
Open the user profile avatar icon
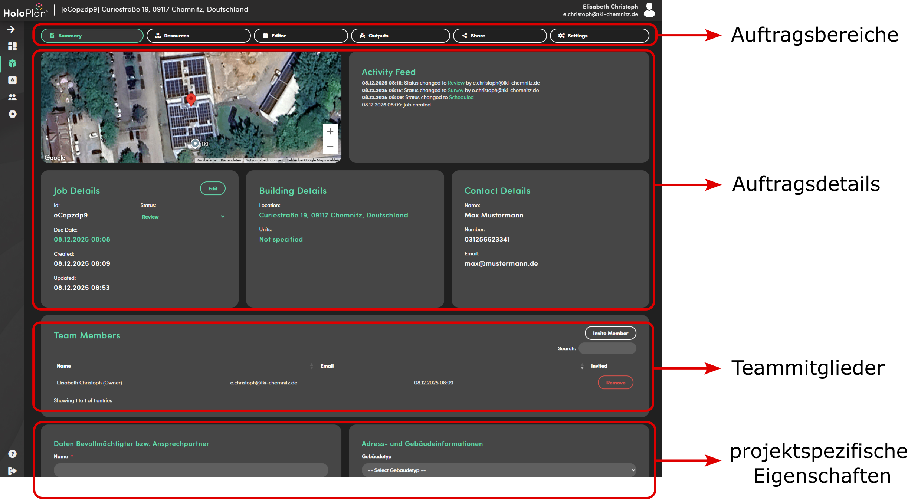point(649,10)
